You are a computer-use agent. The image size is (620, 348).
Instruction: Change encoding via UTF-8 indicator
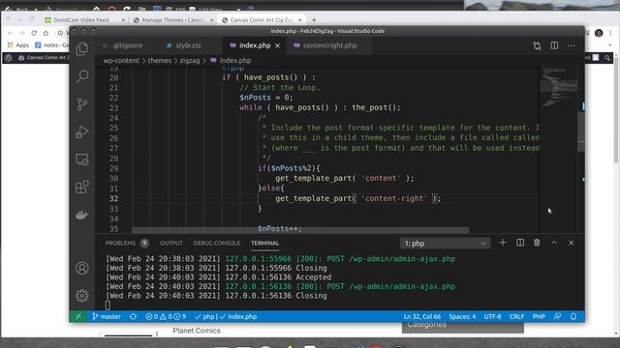pos(493,316)
